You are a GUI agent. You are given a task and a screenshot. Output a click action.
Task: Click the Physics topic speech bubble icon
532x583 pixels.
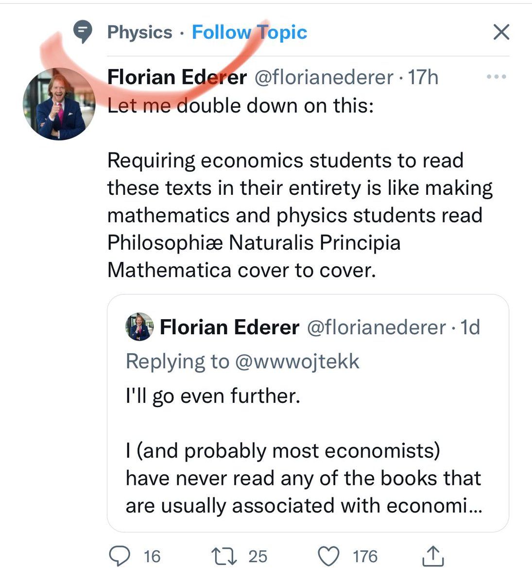click(83, 33)
